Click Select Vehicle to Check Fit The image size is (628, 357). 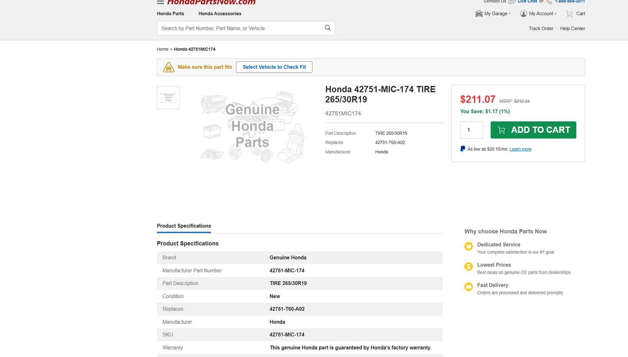(x=274, y=67)
